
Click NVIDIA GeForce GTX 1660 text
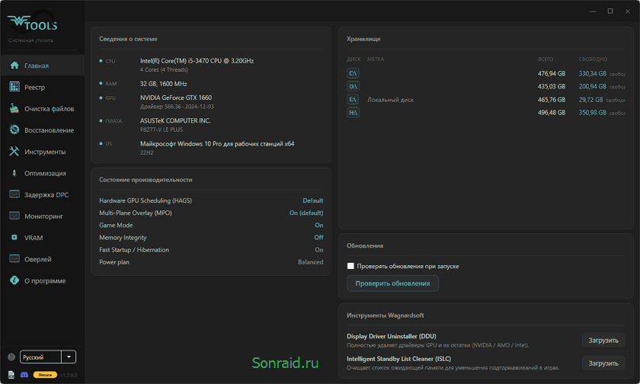pyautogui.click(x=176, y=98)
